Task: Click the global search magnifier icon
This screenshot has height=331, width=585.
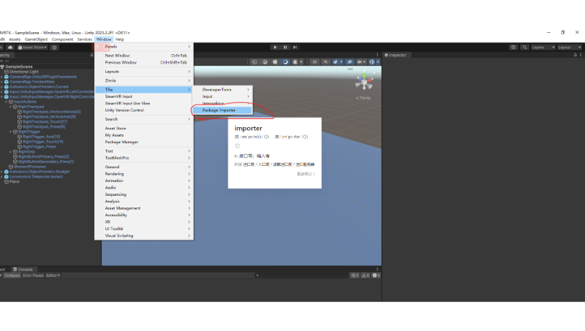Action: click(x=524, y=47)
